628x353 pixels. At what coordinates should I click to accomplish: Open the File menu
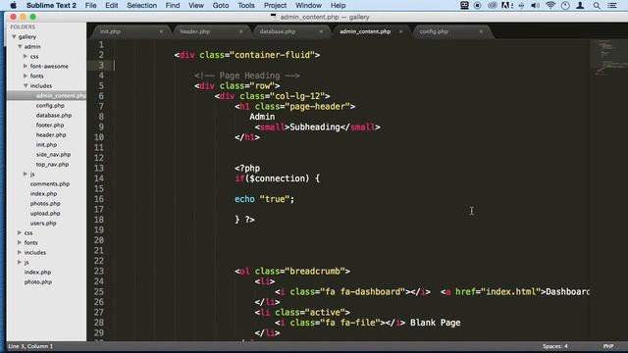tap(90, 6)
